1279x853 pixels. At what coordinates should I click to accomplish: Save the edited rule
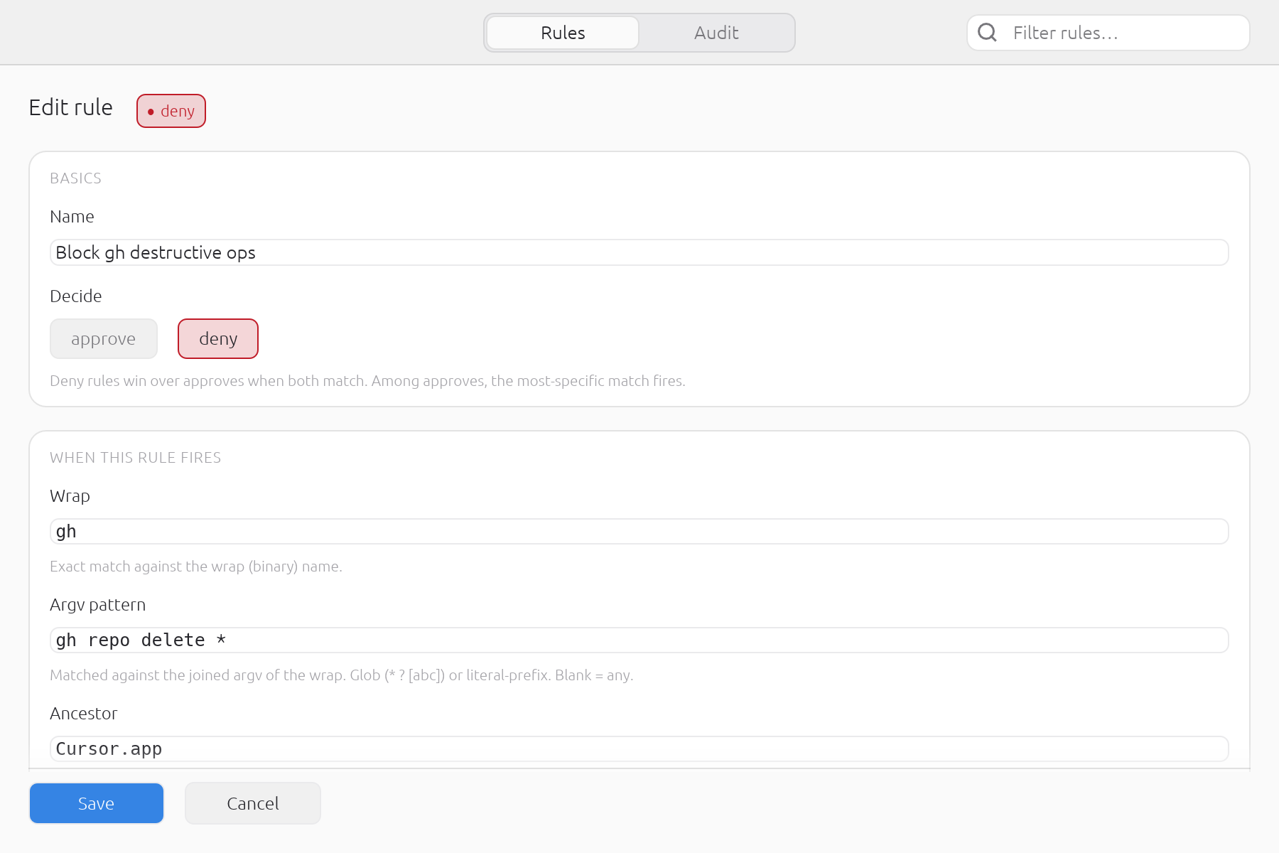pos(97,803)
